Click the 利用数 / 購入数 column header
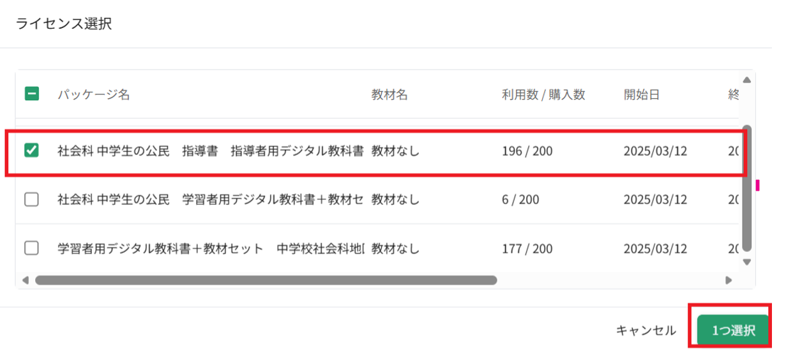Viewport: 786px width, 356px height. tap(543, 95)
